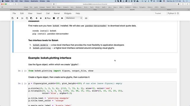Open Spotlight search magnifier
The image size is (190, 106).
(x=184, y=1)
